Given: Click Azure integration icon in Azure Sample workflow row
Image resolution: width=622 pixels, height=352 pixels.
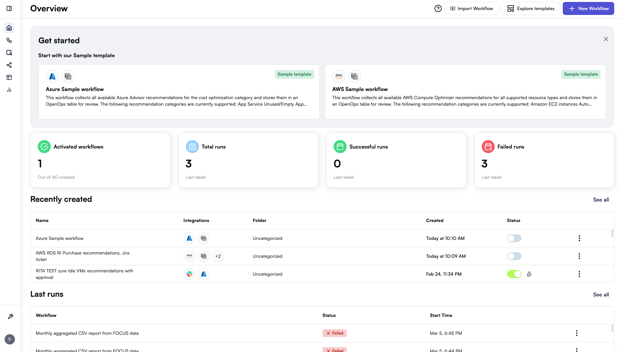Looking at the screenshot, I should click(x=189, y=238).
